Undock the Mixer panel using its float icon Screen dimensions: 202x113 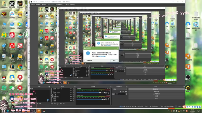tap(111, 87)
